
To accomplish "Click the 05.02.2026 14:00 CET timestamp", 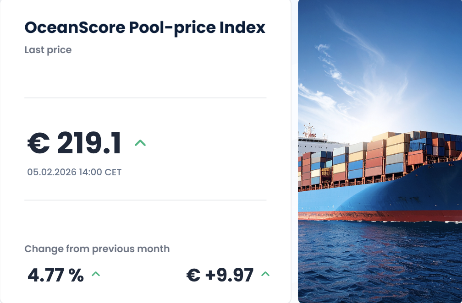I will click(x=74, y=172).
